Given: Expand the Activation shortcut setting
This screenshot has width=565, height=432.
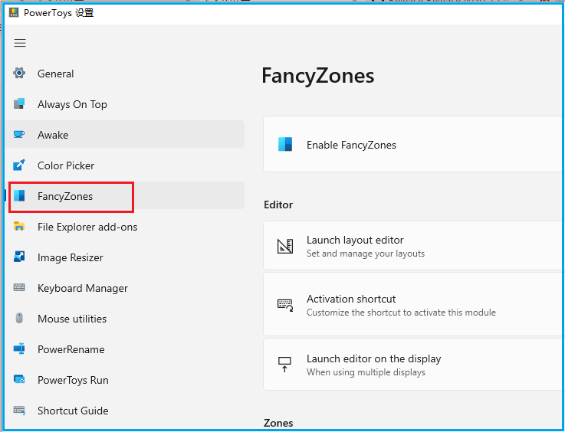Looking at the screenshot, I should [x=414, y=305].
